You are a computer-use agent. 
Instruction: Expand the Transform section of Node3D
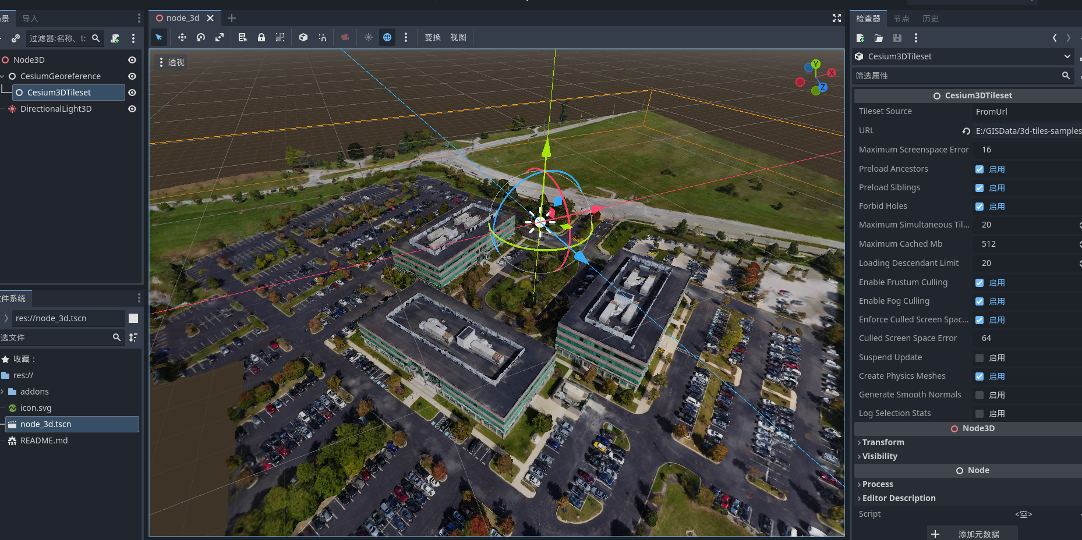pyautogui.click(x=881, y=442)
